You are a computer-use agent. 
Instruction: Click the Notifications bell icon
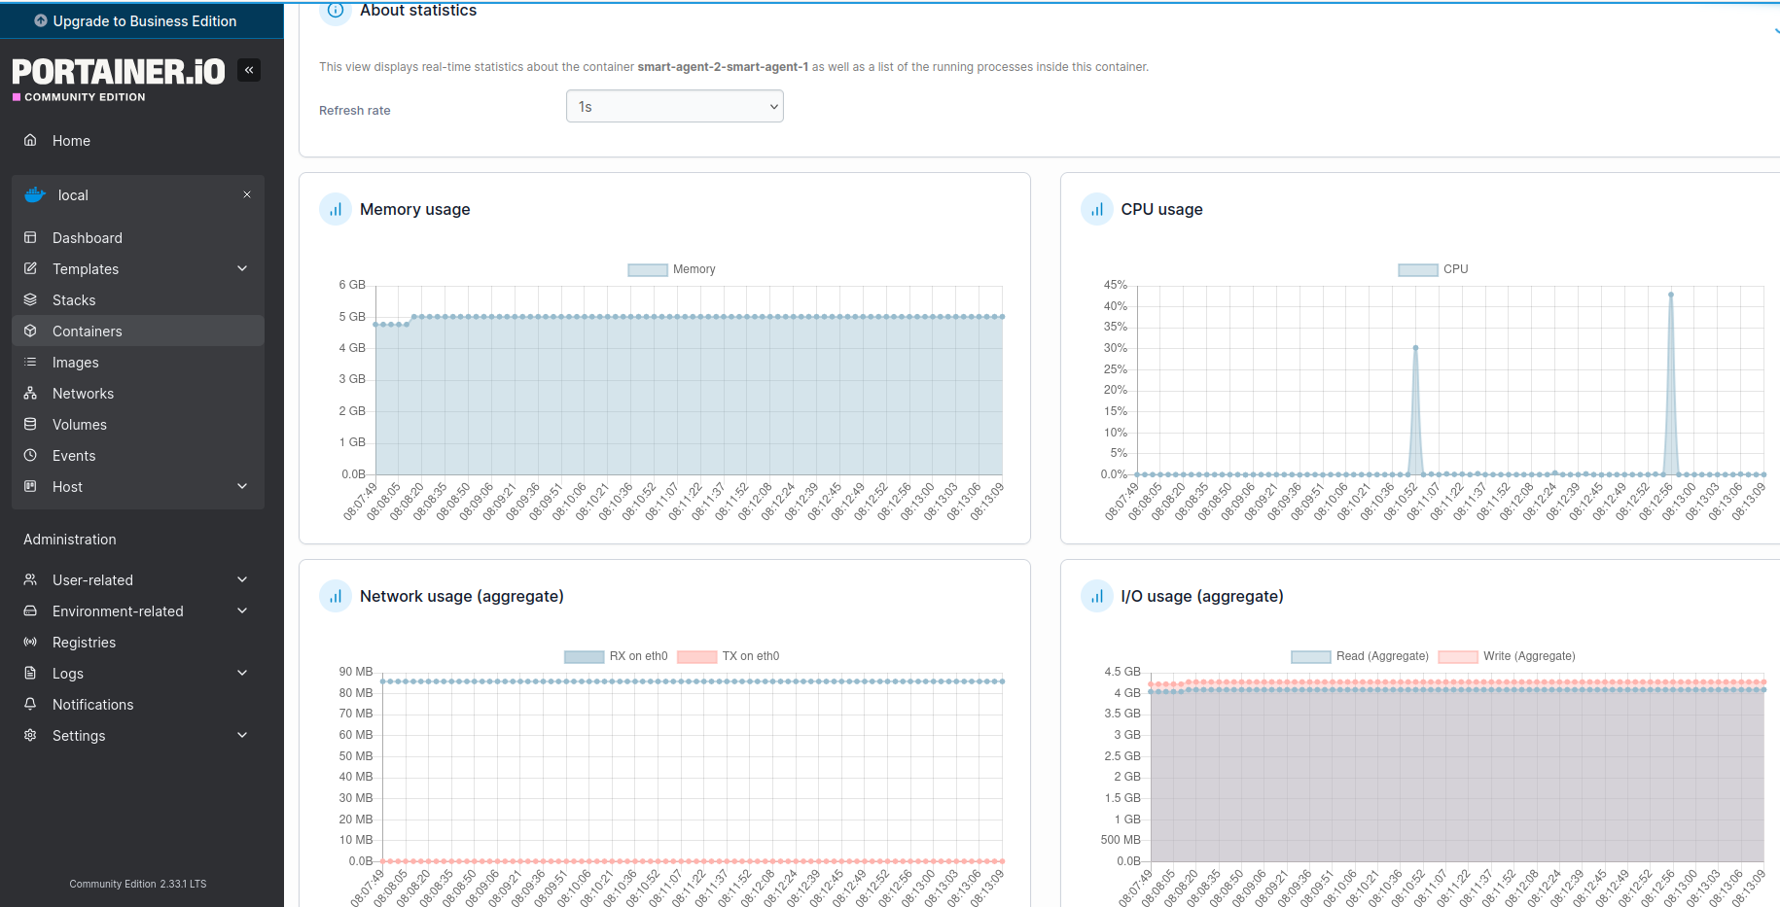30,704
